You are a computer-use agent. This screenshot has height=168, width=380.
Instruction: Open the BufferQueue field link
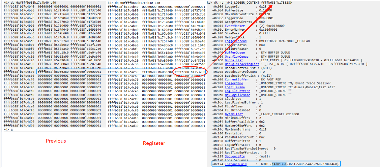pos(235,53)
